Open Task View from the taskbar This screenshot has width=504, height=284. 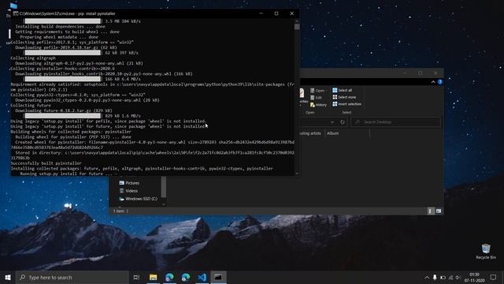tap(136, 277)
